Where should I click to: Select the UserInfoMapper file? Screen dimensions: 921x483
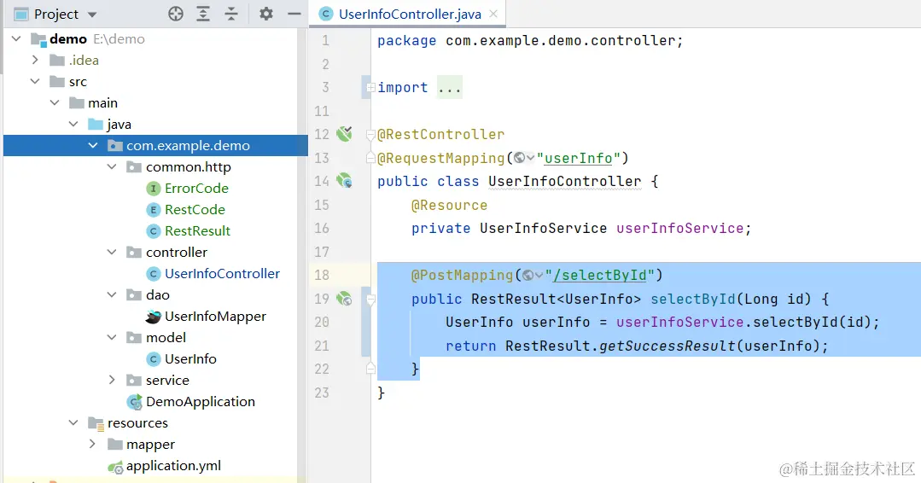tap(215, 317)
